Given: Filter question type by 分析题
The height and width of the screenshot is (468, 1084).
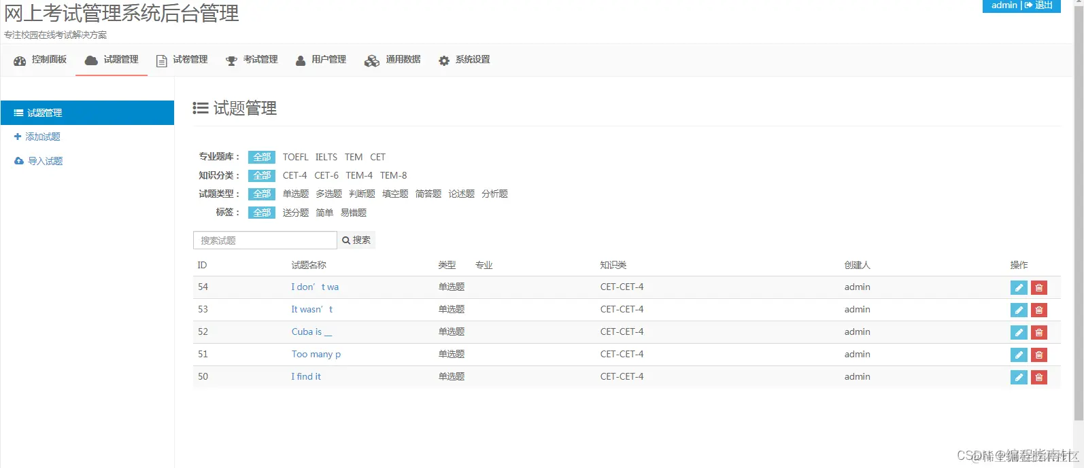Looking at the screenshot, I should coord(494,194).
